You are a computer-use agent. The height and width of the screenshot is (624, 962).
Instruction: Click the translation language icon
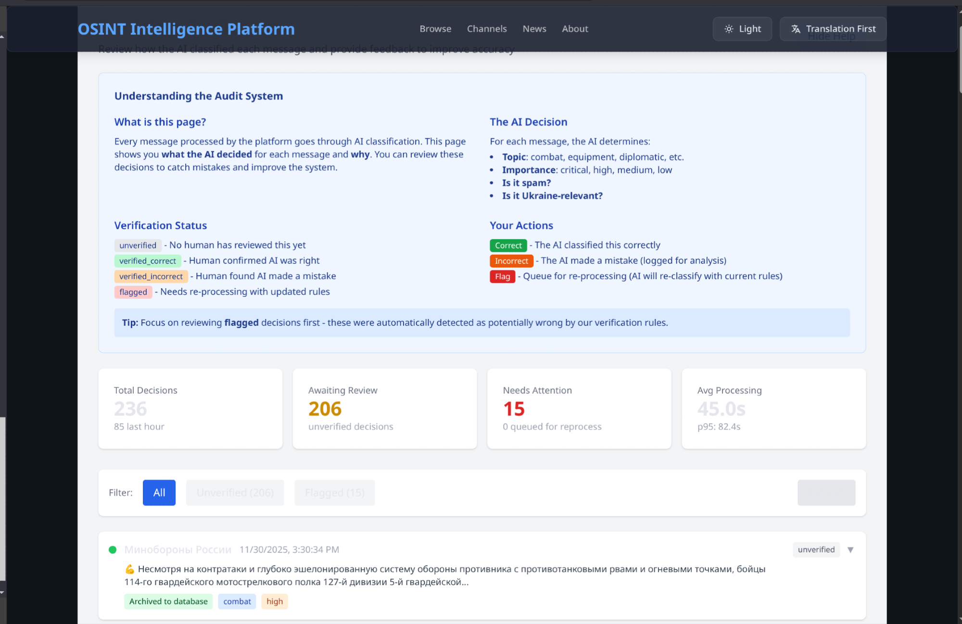(796, 29)
